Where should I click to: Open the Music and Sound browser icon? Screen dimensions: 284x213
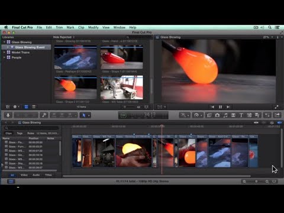[x=225, y=115]
